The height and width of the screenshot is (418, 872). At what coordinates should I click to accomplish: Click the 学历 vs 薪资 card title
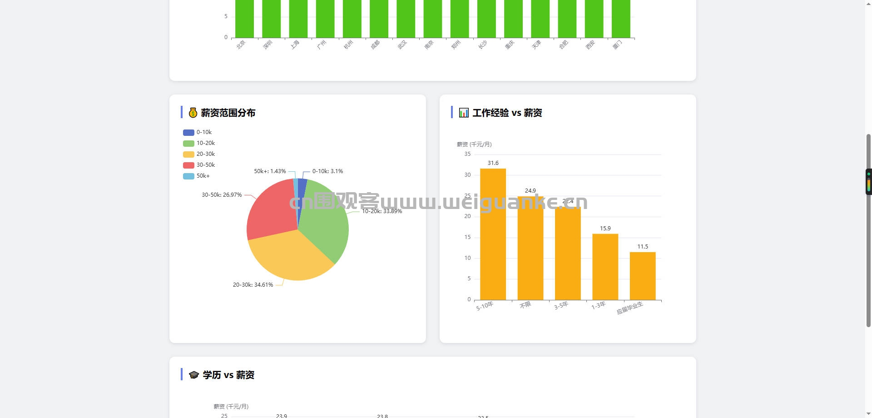228,375
